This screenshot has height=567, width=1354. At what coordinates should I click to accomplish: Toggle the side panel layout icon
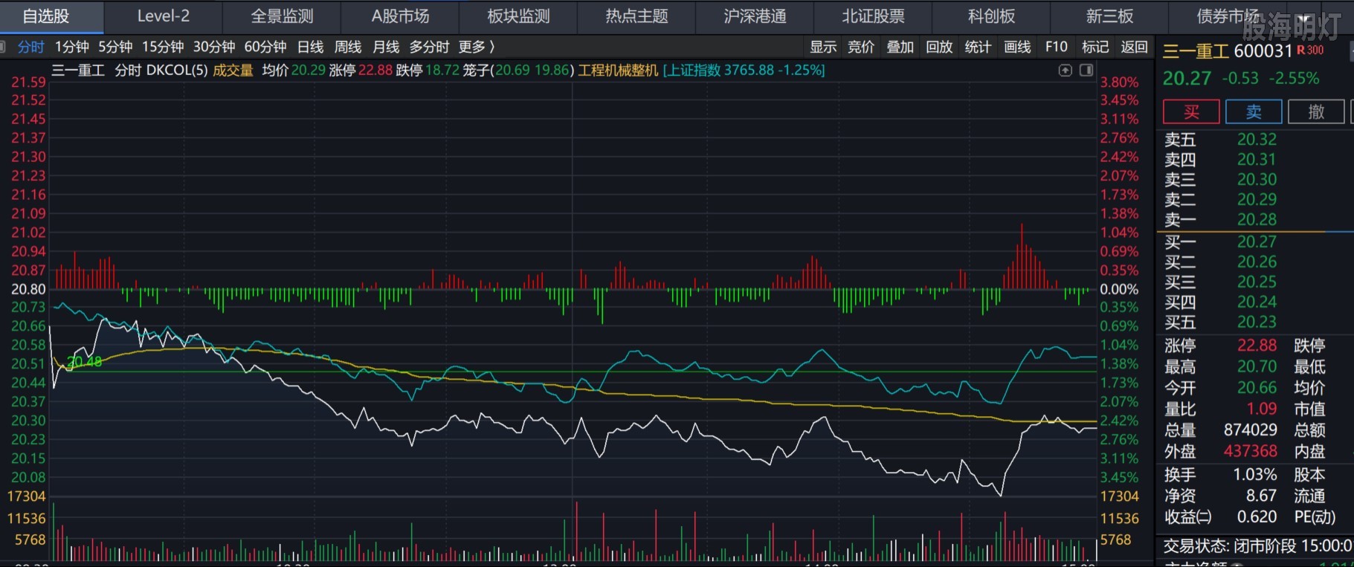[1086, 70]
